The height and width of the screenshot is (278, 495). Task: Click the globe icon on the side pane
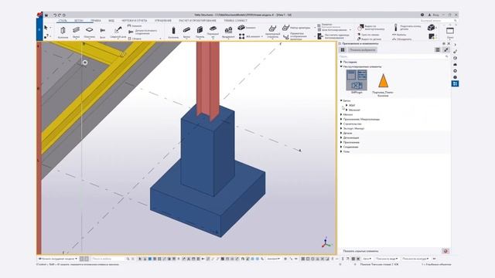tap(455, 58)
